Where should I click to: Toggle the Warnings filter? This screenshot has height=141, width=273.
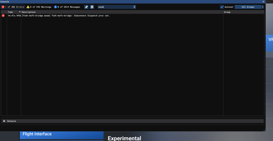(39, 7)
